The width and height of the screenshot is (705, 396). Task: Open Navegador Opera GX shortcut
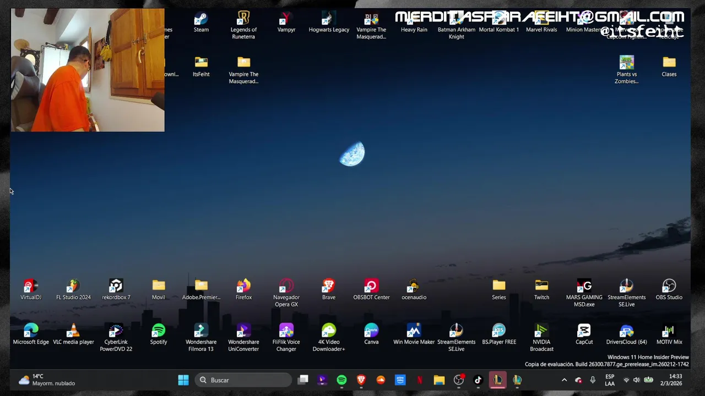286,293
